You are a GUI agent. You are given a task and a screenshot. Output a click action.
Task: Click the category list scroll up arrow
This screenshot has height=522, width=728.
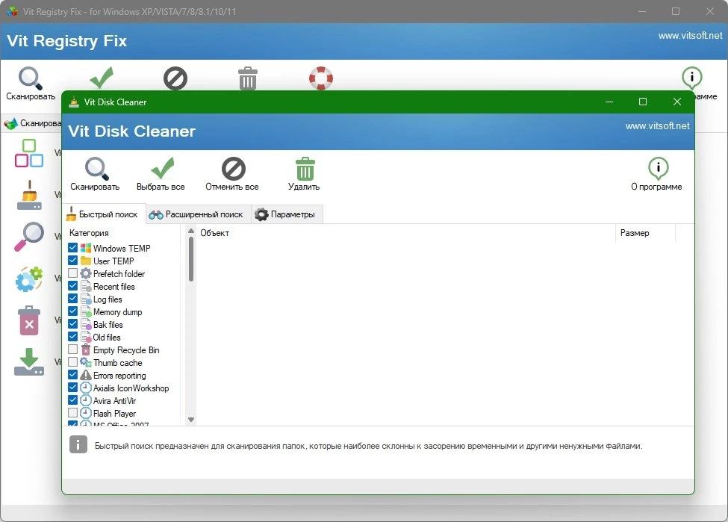[x=191, y=231]
